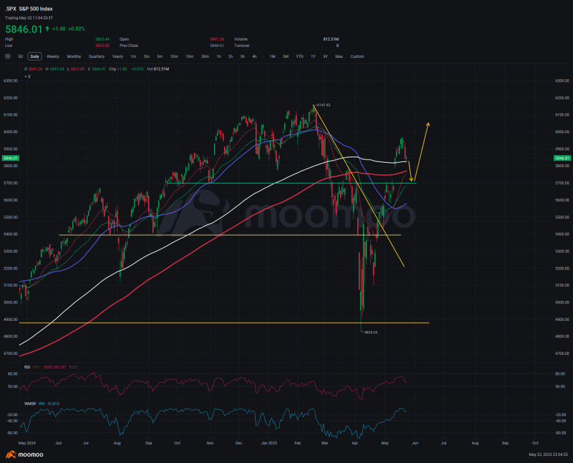Viewport: 573px width, 463px height.
Task: Set the chart range to 3M
Action: click(286, 57)
